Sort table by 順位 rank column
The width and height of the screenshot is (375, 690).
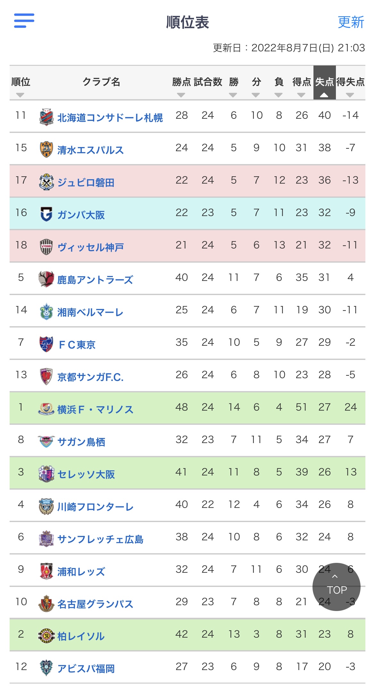point(20,86)
